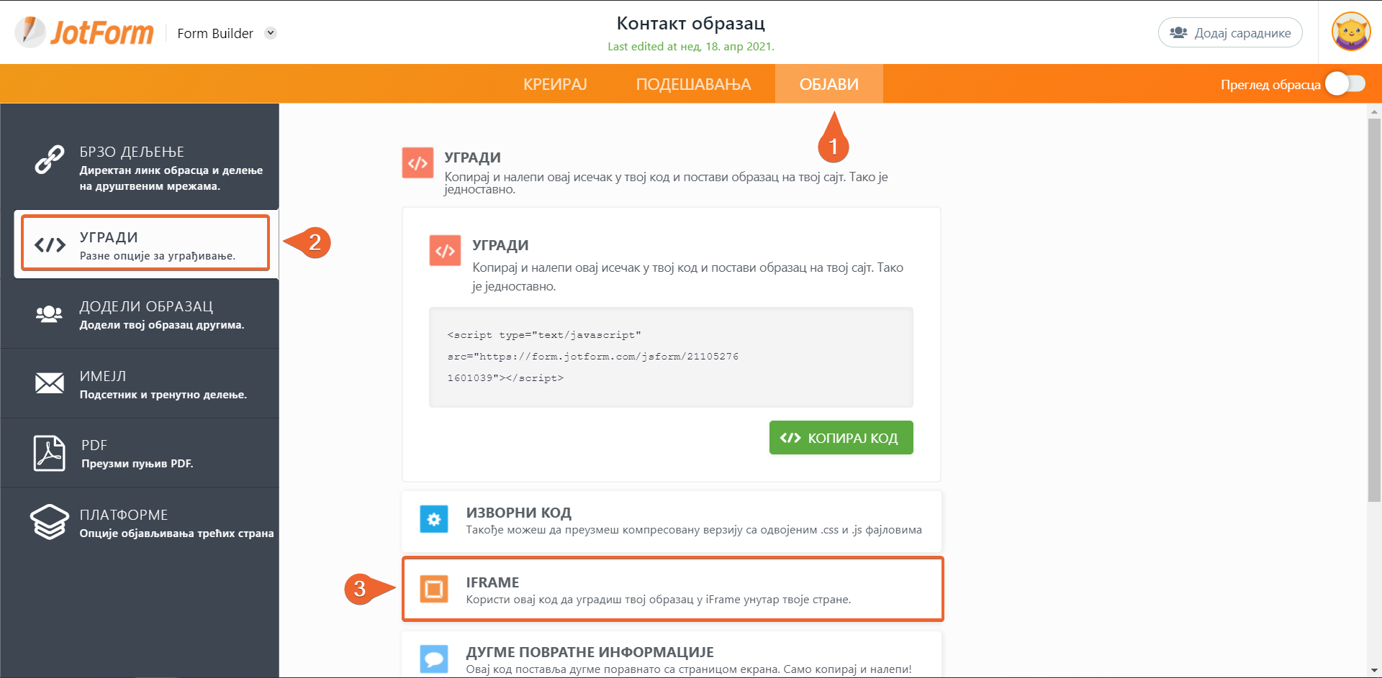Switch to the КРЕИРАЈ tab
1382x678 pixels.
pyautogui.click(x=555, y=84)
